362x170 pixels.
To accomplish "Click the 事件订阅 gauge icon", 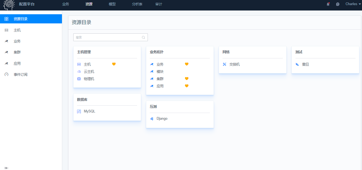I will coord(6,75).
